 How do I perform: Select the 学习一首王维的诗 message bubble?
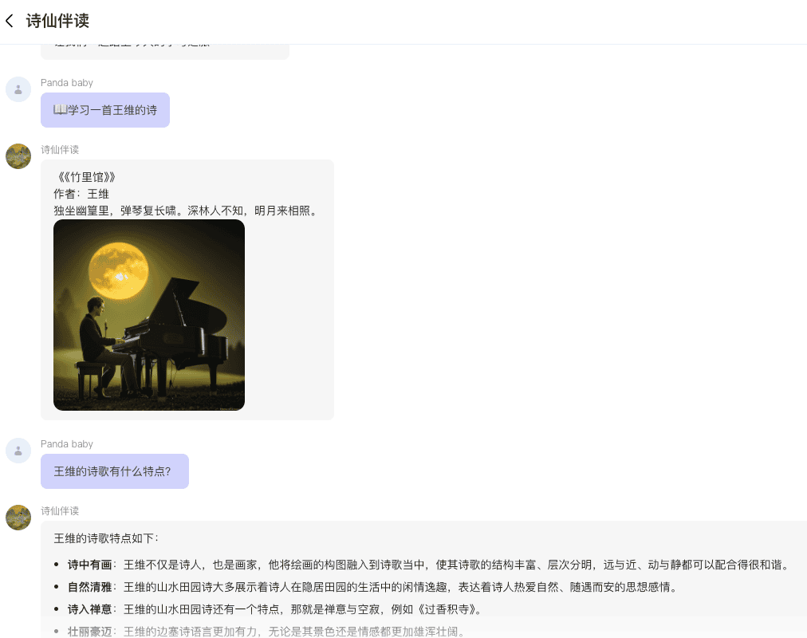click(x=105, y=110)
